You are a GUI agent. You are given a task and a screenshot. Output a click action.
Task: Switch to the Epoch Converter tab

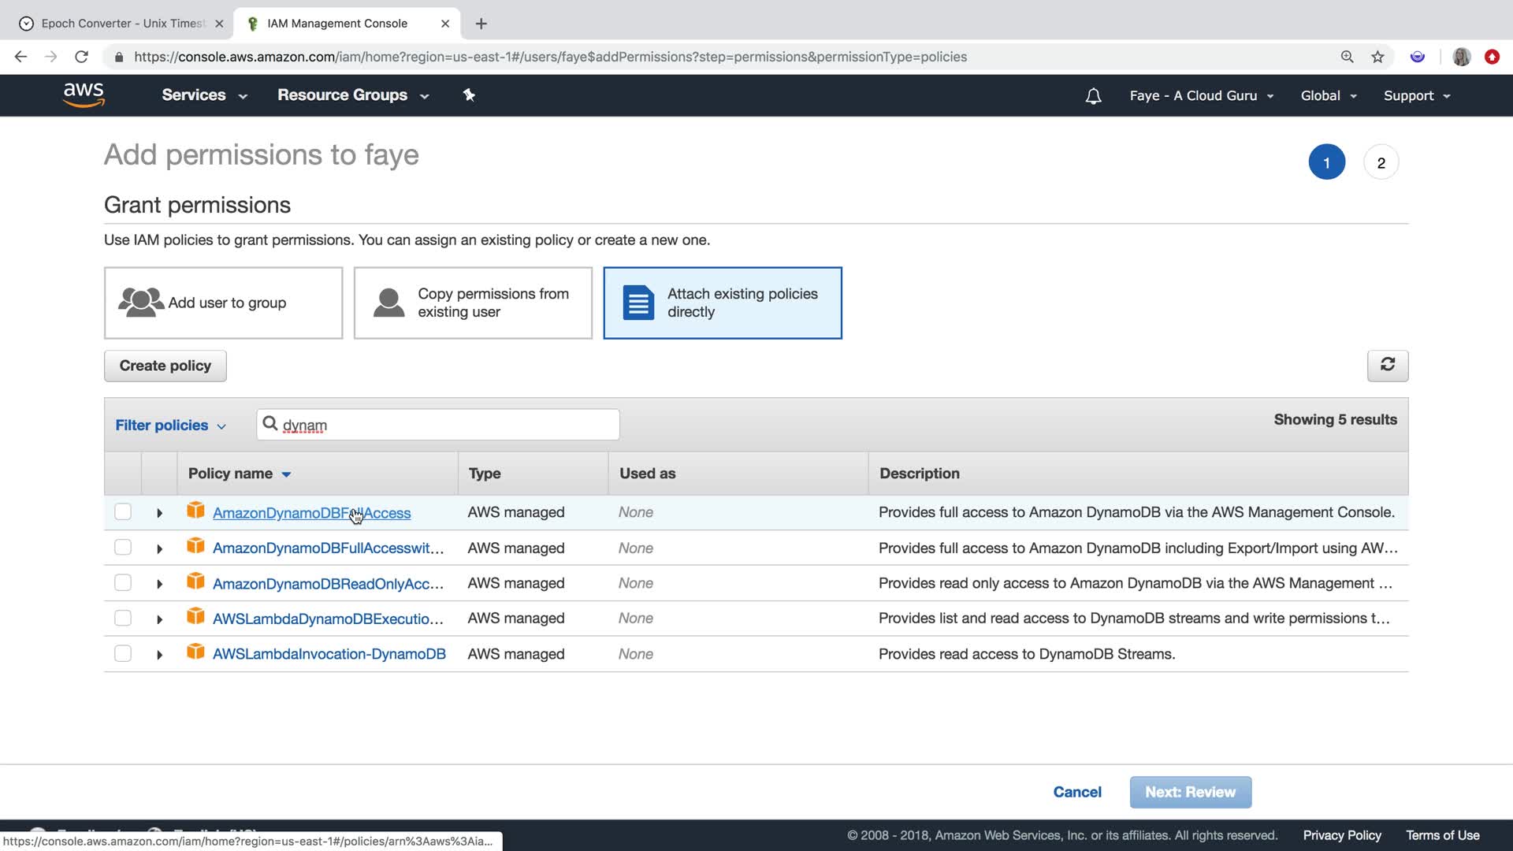[122, 24]
